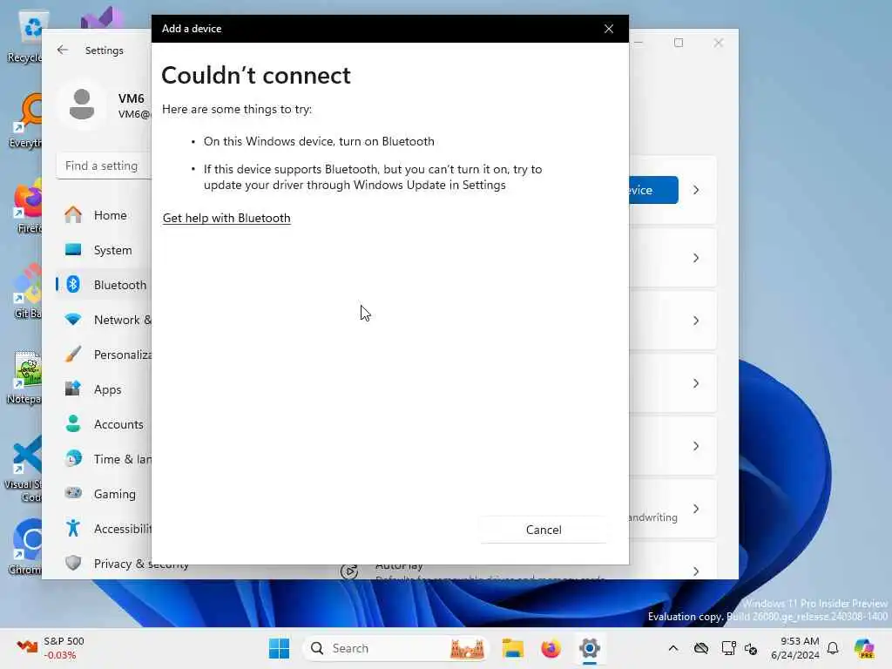Open notifications bell icon

833,648
